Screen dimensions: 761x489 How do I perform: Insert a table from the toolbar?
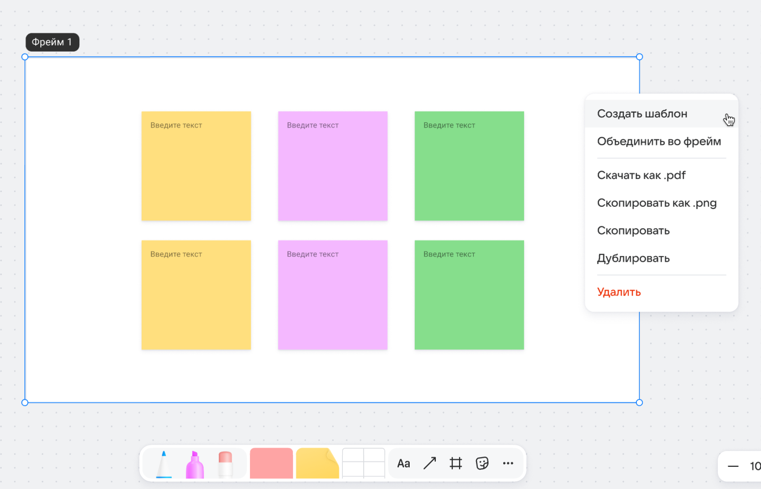[363, 464]
